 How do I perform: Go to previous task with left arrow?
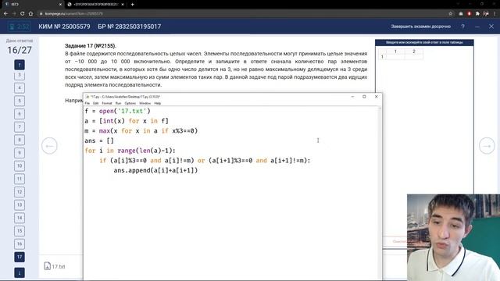(x=49, y=146)
